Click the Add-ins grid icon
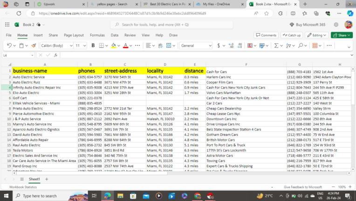Viewport: 356px width, 201px height. (x=315, y=46)
